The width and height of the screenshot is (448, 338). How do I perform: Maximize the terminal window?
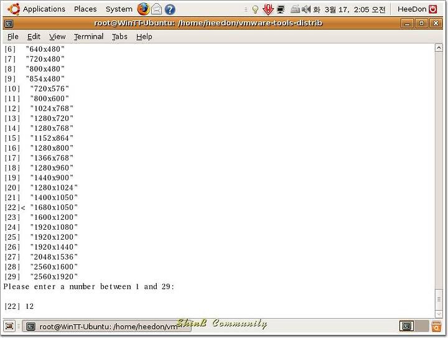coord(421,24)
